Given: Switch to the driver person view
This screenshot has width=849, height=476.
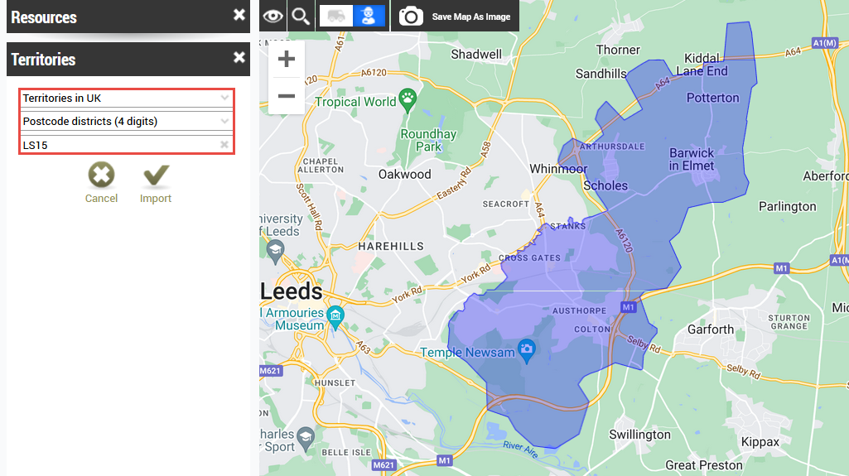Looking at the screenshot, I should pos(369,16).
